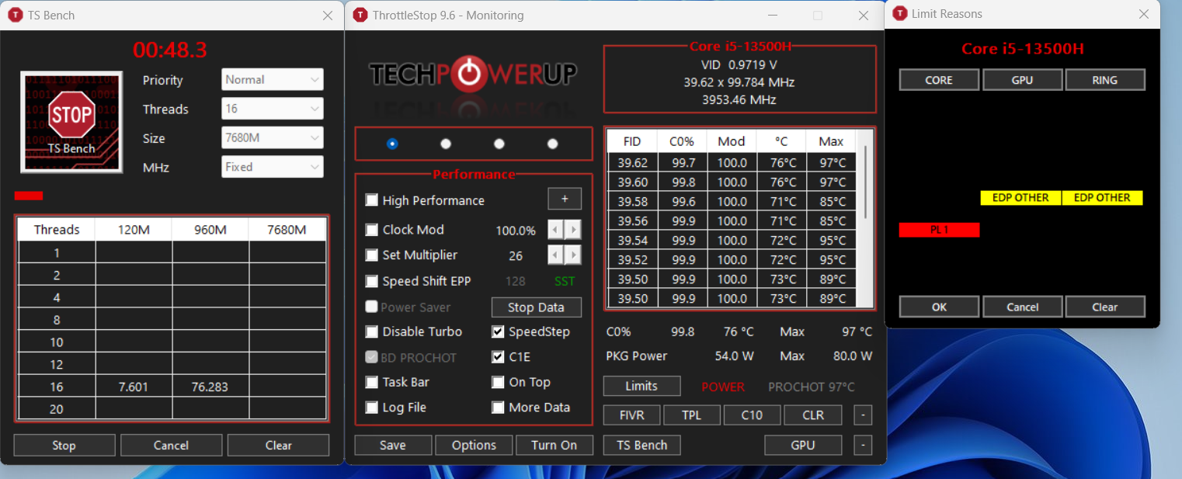Select the fourth profile radio button
The height and width of the screenshot is (479, 1182).
[x=553, y=144]
